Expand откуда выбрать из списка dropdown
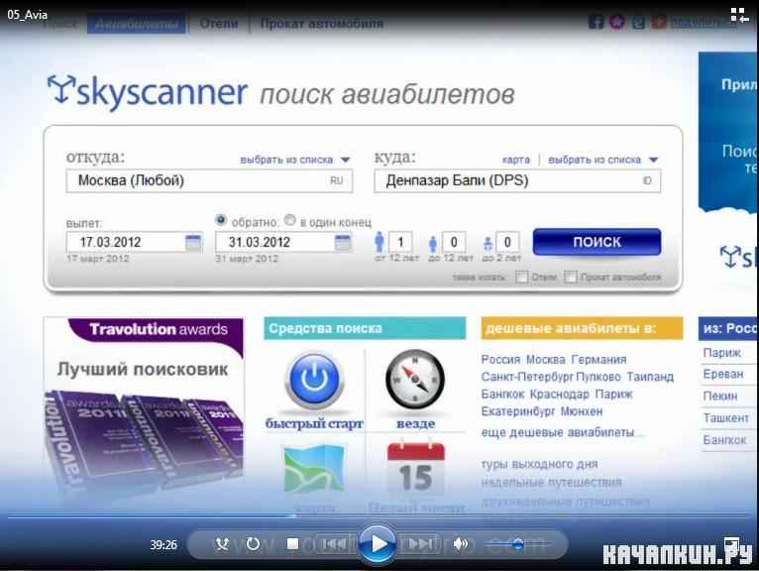 pos(295,160)
